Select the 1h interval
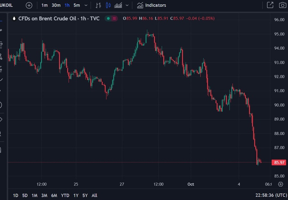 [x=67, y=5]
